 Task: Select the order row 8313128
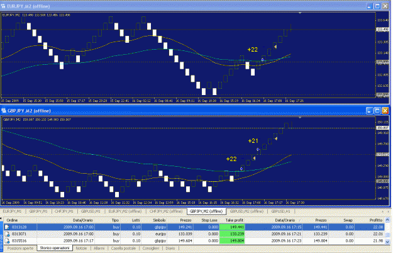point(194,227)
